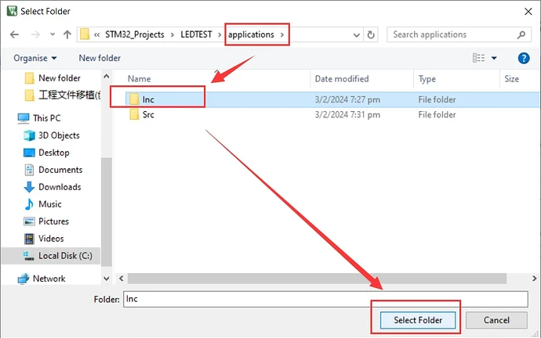
Task: Select the 3D Objects folder
Action: coord(59,135)
